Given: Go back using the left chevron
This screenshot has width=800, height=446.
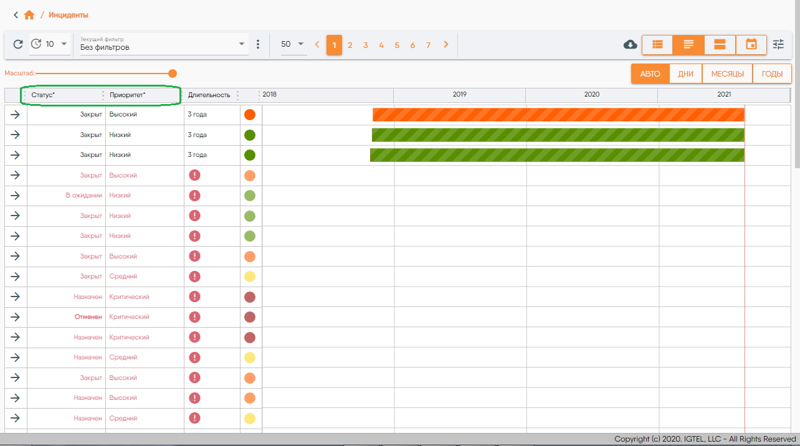Looking at the screenshot, I should (16, 15).
